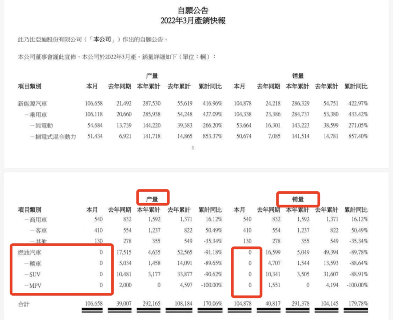393x320 pixels.
Task: Click the value 106,118
Action: 94,114
